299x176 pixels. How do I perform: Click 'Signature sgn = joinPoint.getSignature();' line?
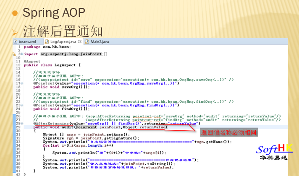(x=91, y=138)
